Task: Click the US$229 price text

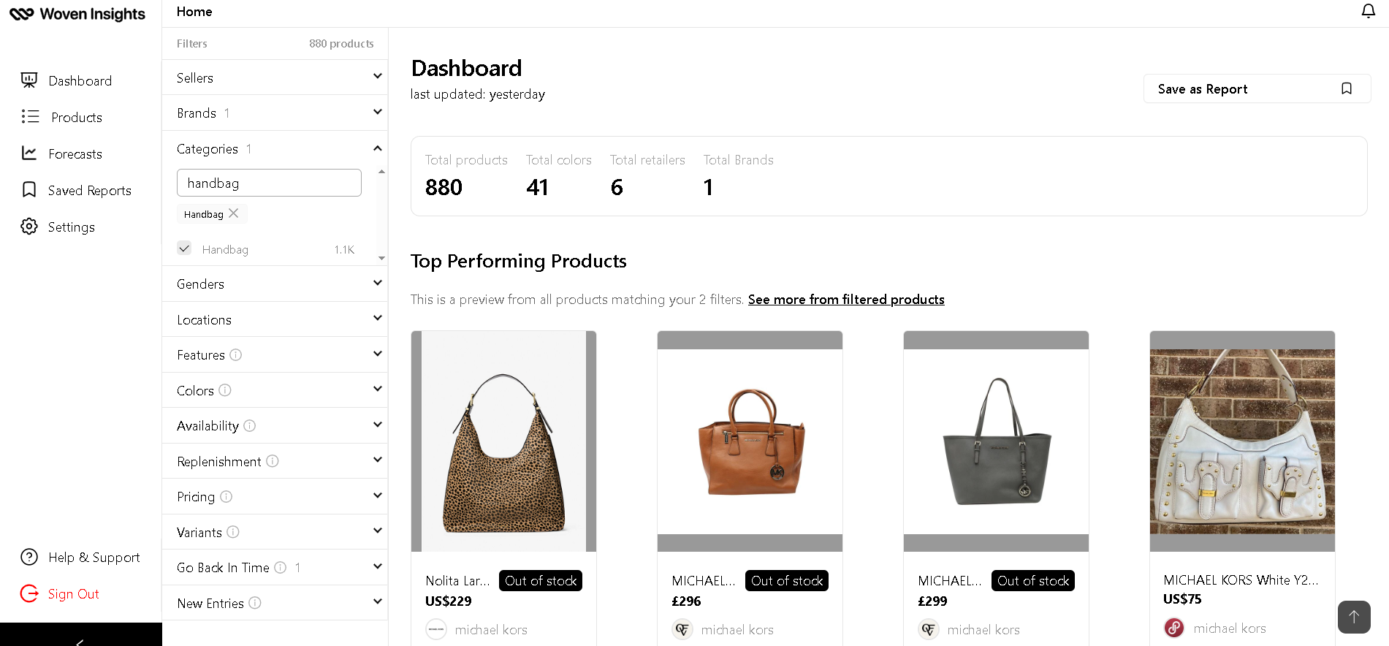Action: [x=449, y=601]
